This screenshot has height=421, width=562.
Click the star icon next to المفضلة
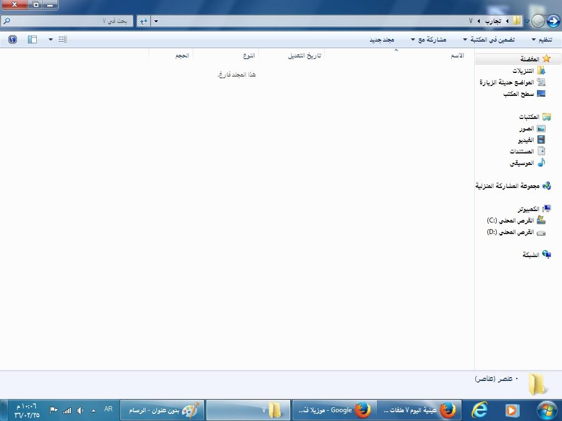pos(546,59)
